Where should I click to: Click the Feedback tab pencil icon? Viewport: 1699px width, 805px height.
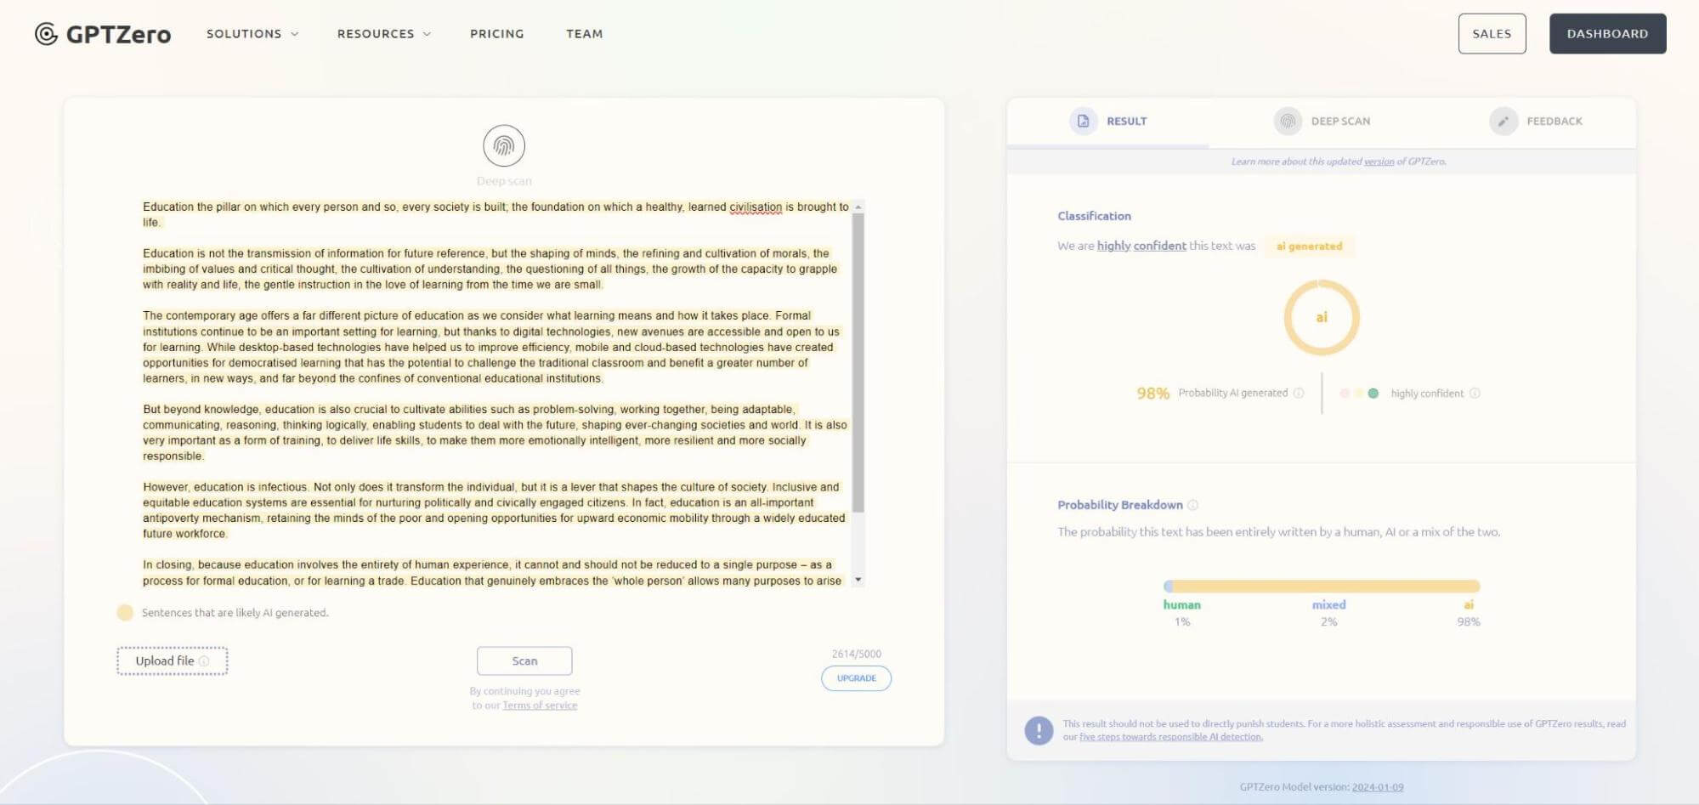click(1503, 121)
